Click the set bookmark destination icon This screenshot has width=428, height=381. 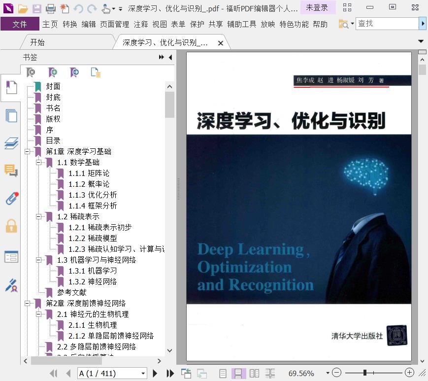point(74,72)
